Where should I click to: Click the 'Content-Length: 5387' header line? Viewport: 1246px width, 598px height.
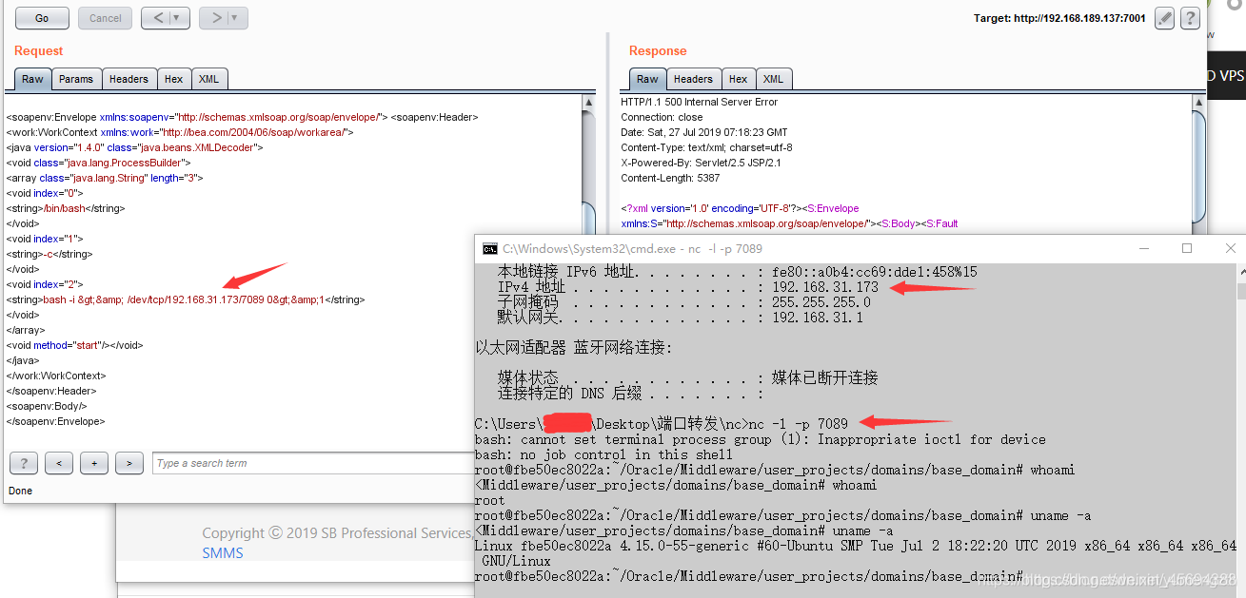670,178
